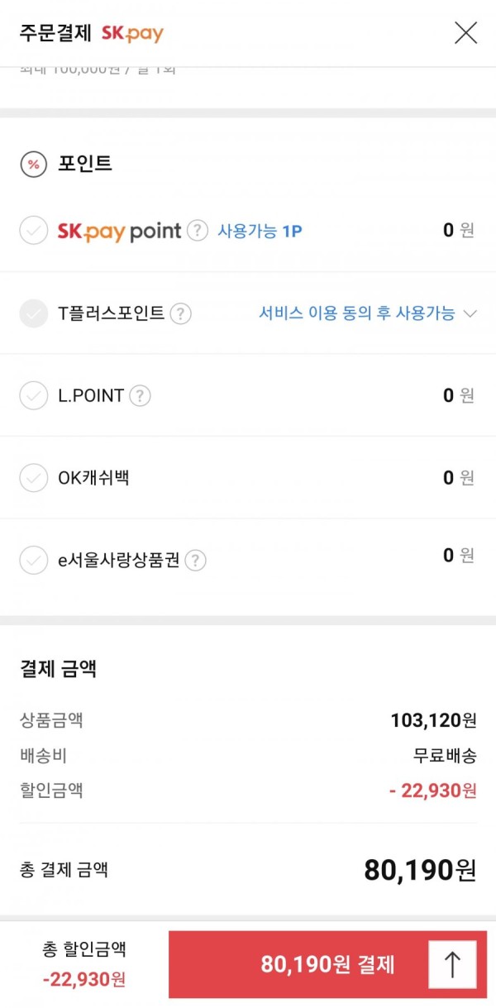Open help for SK pay point

click(197, 231)
